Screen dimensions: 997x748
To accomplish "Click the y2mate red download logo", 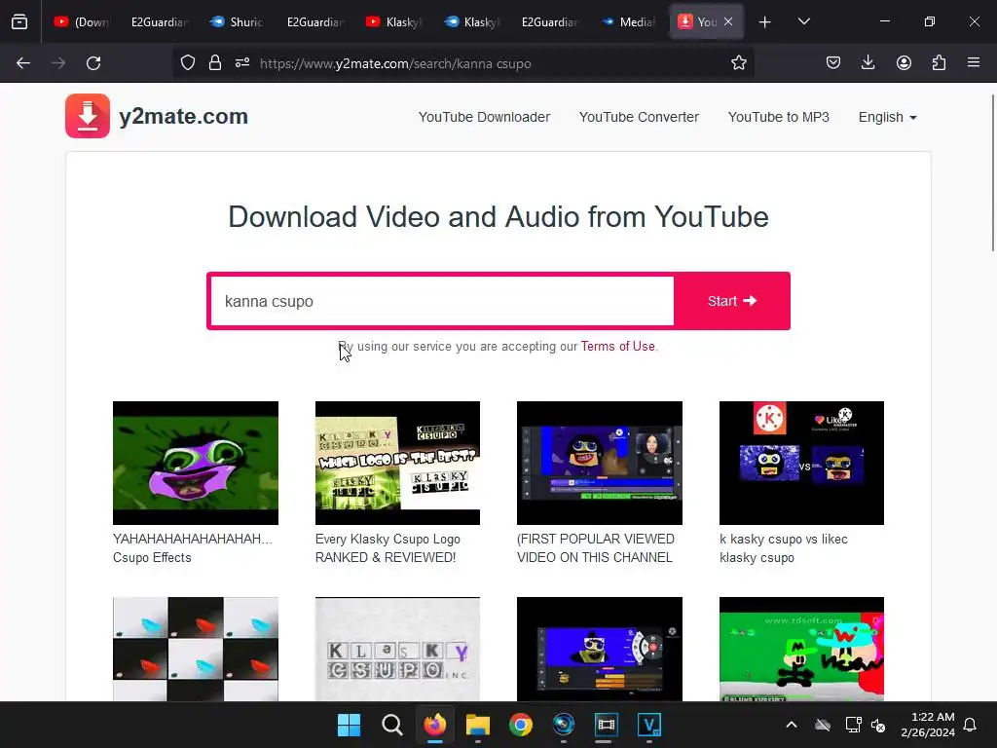I will (x=88, y=116).
